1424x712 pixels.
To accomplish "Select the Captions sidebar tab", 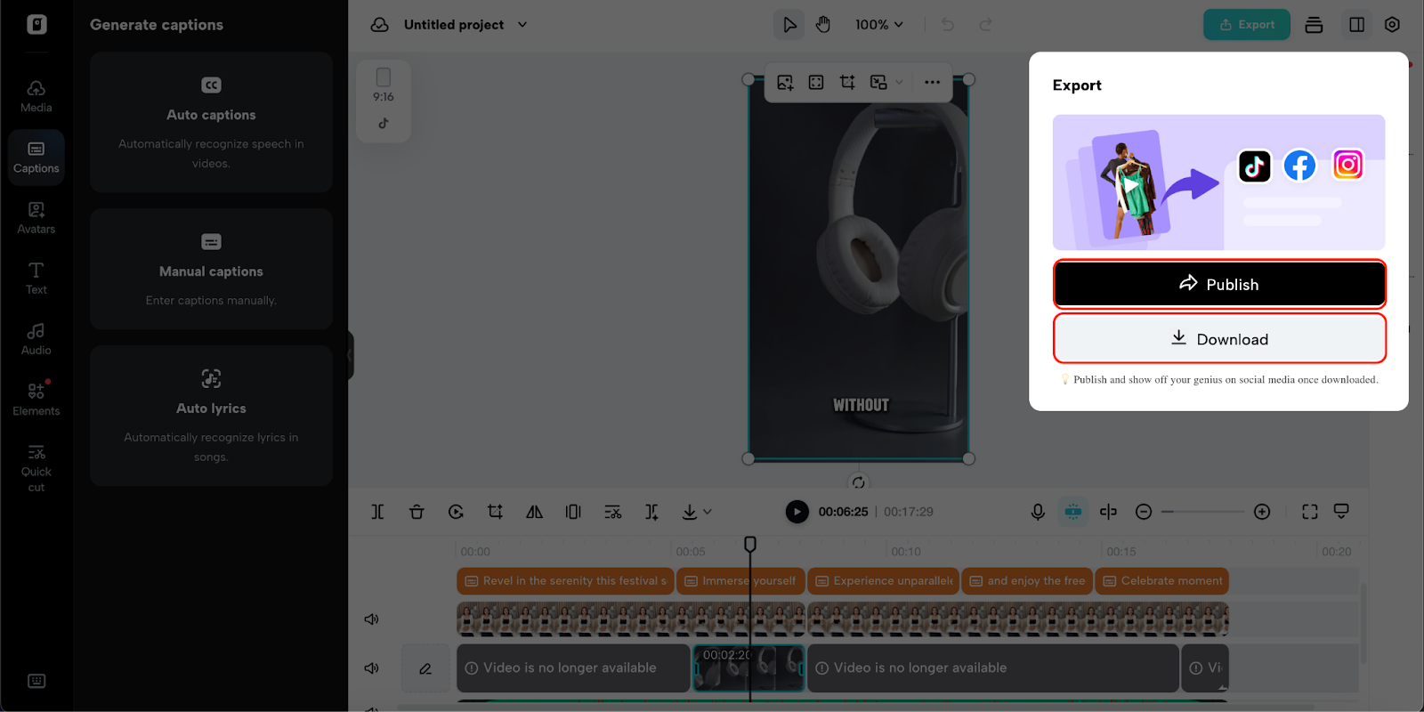I will pyautogui.click(x=36, y=158).
